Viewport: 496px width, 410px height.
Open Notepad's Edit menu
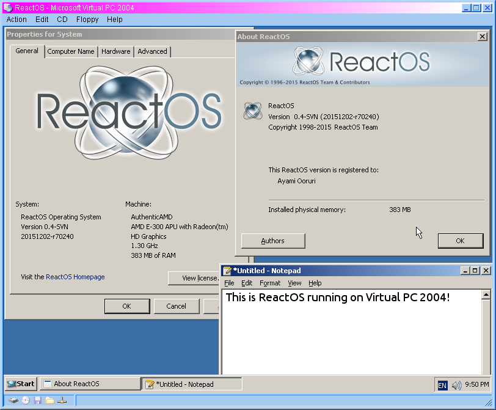[247, 283]
